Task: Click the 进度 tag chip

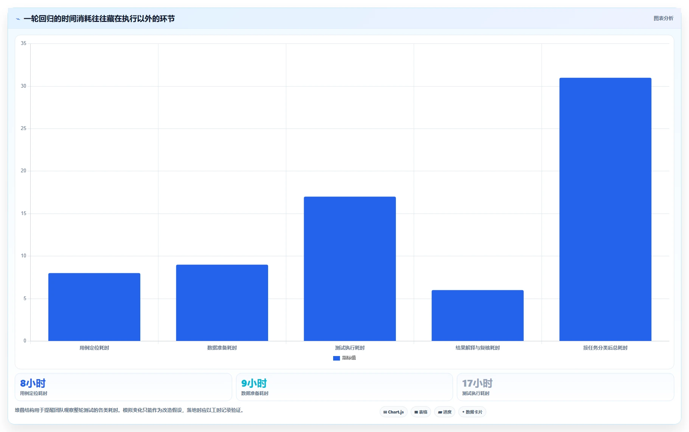Action: 445,412
